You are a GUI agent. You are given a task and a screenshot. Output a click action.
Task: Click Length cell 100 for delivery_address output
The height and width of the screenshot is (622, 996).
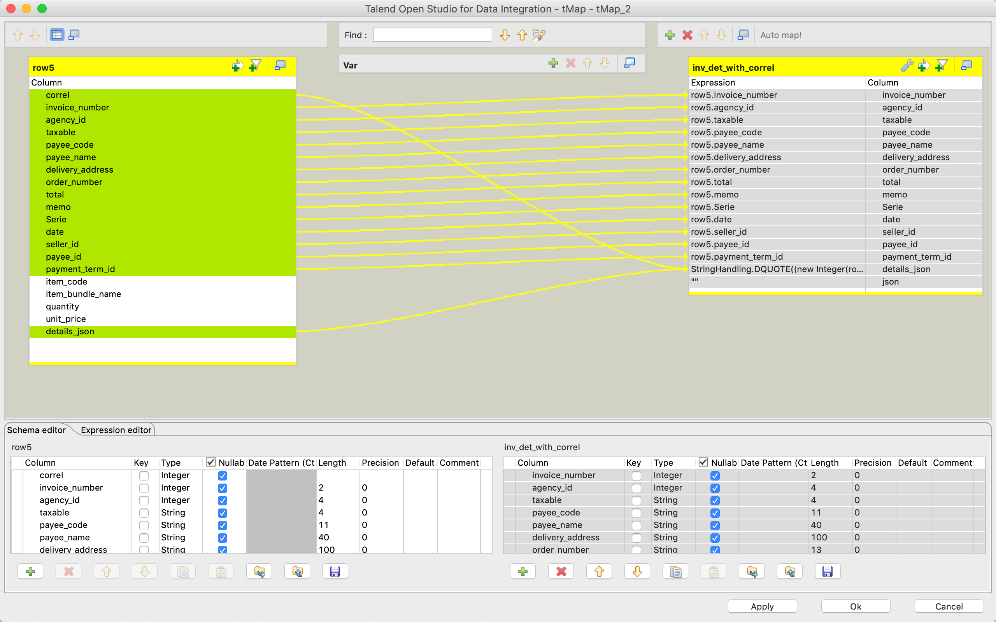830,537
